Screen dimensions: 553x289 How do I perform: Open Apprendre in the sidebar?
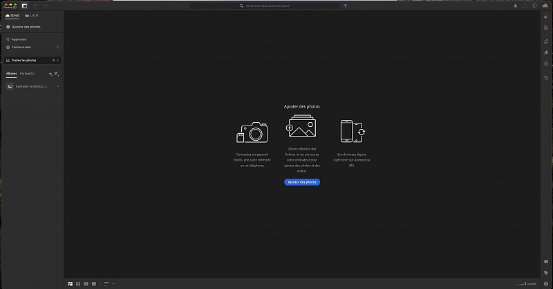pos(19,39)
